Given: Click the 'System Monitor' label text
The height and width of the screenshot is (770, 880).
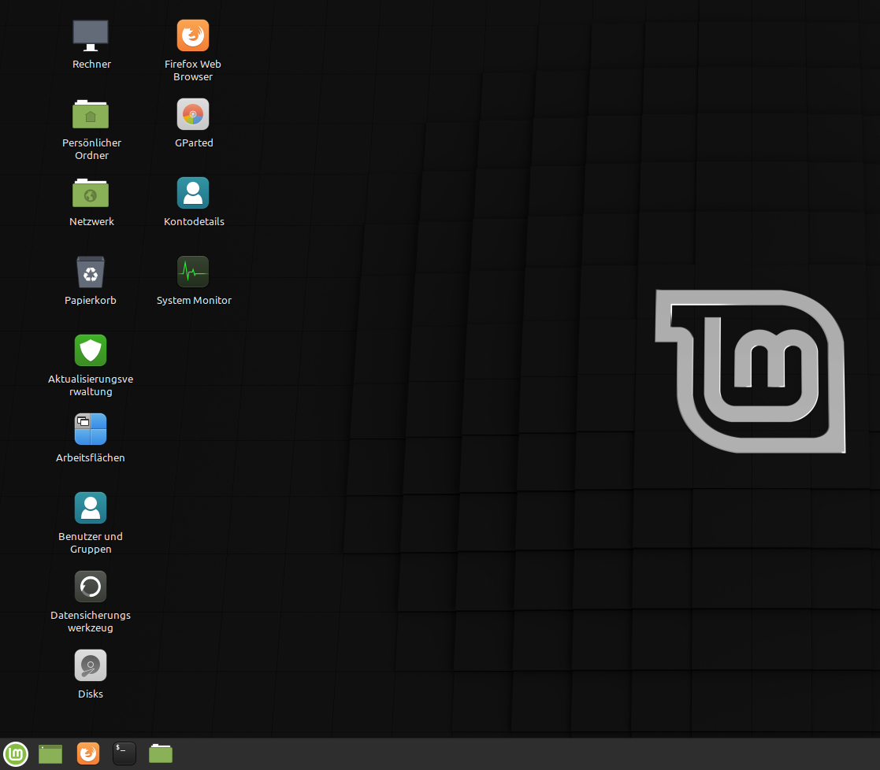Looking at the screenshot, I should coord(194,300).
